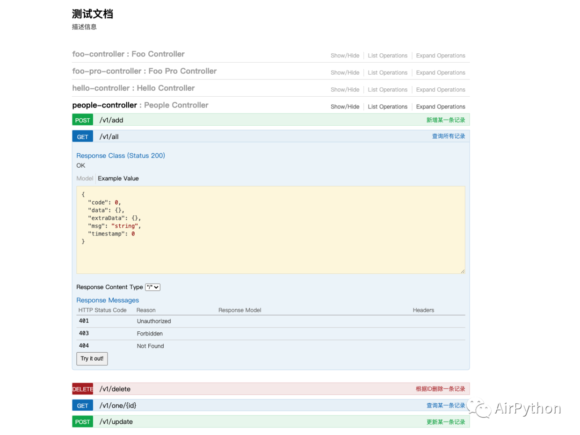Click the HTTP Status Code column header
The width and height of the screenshot is (580, 435).
[102, 310]
